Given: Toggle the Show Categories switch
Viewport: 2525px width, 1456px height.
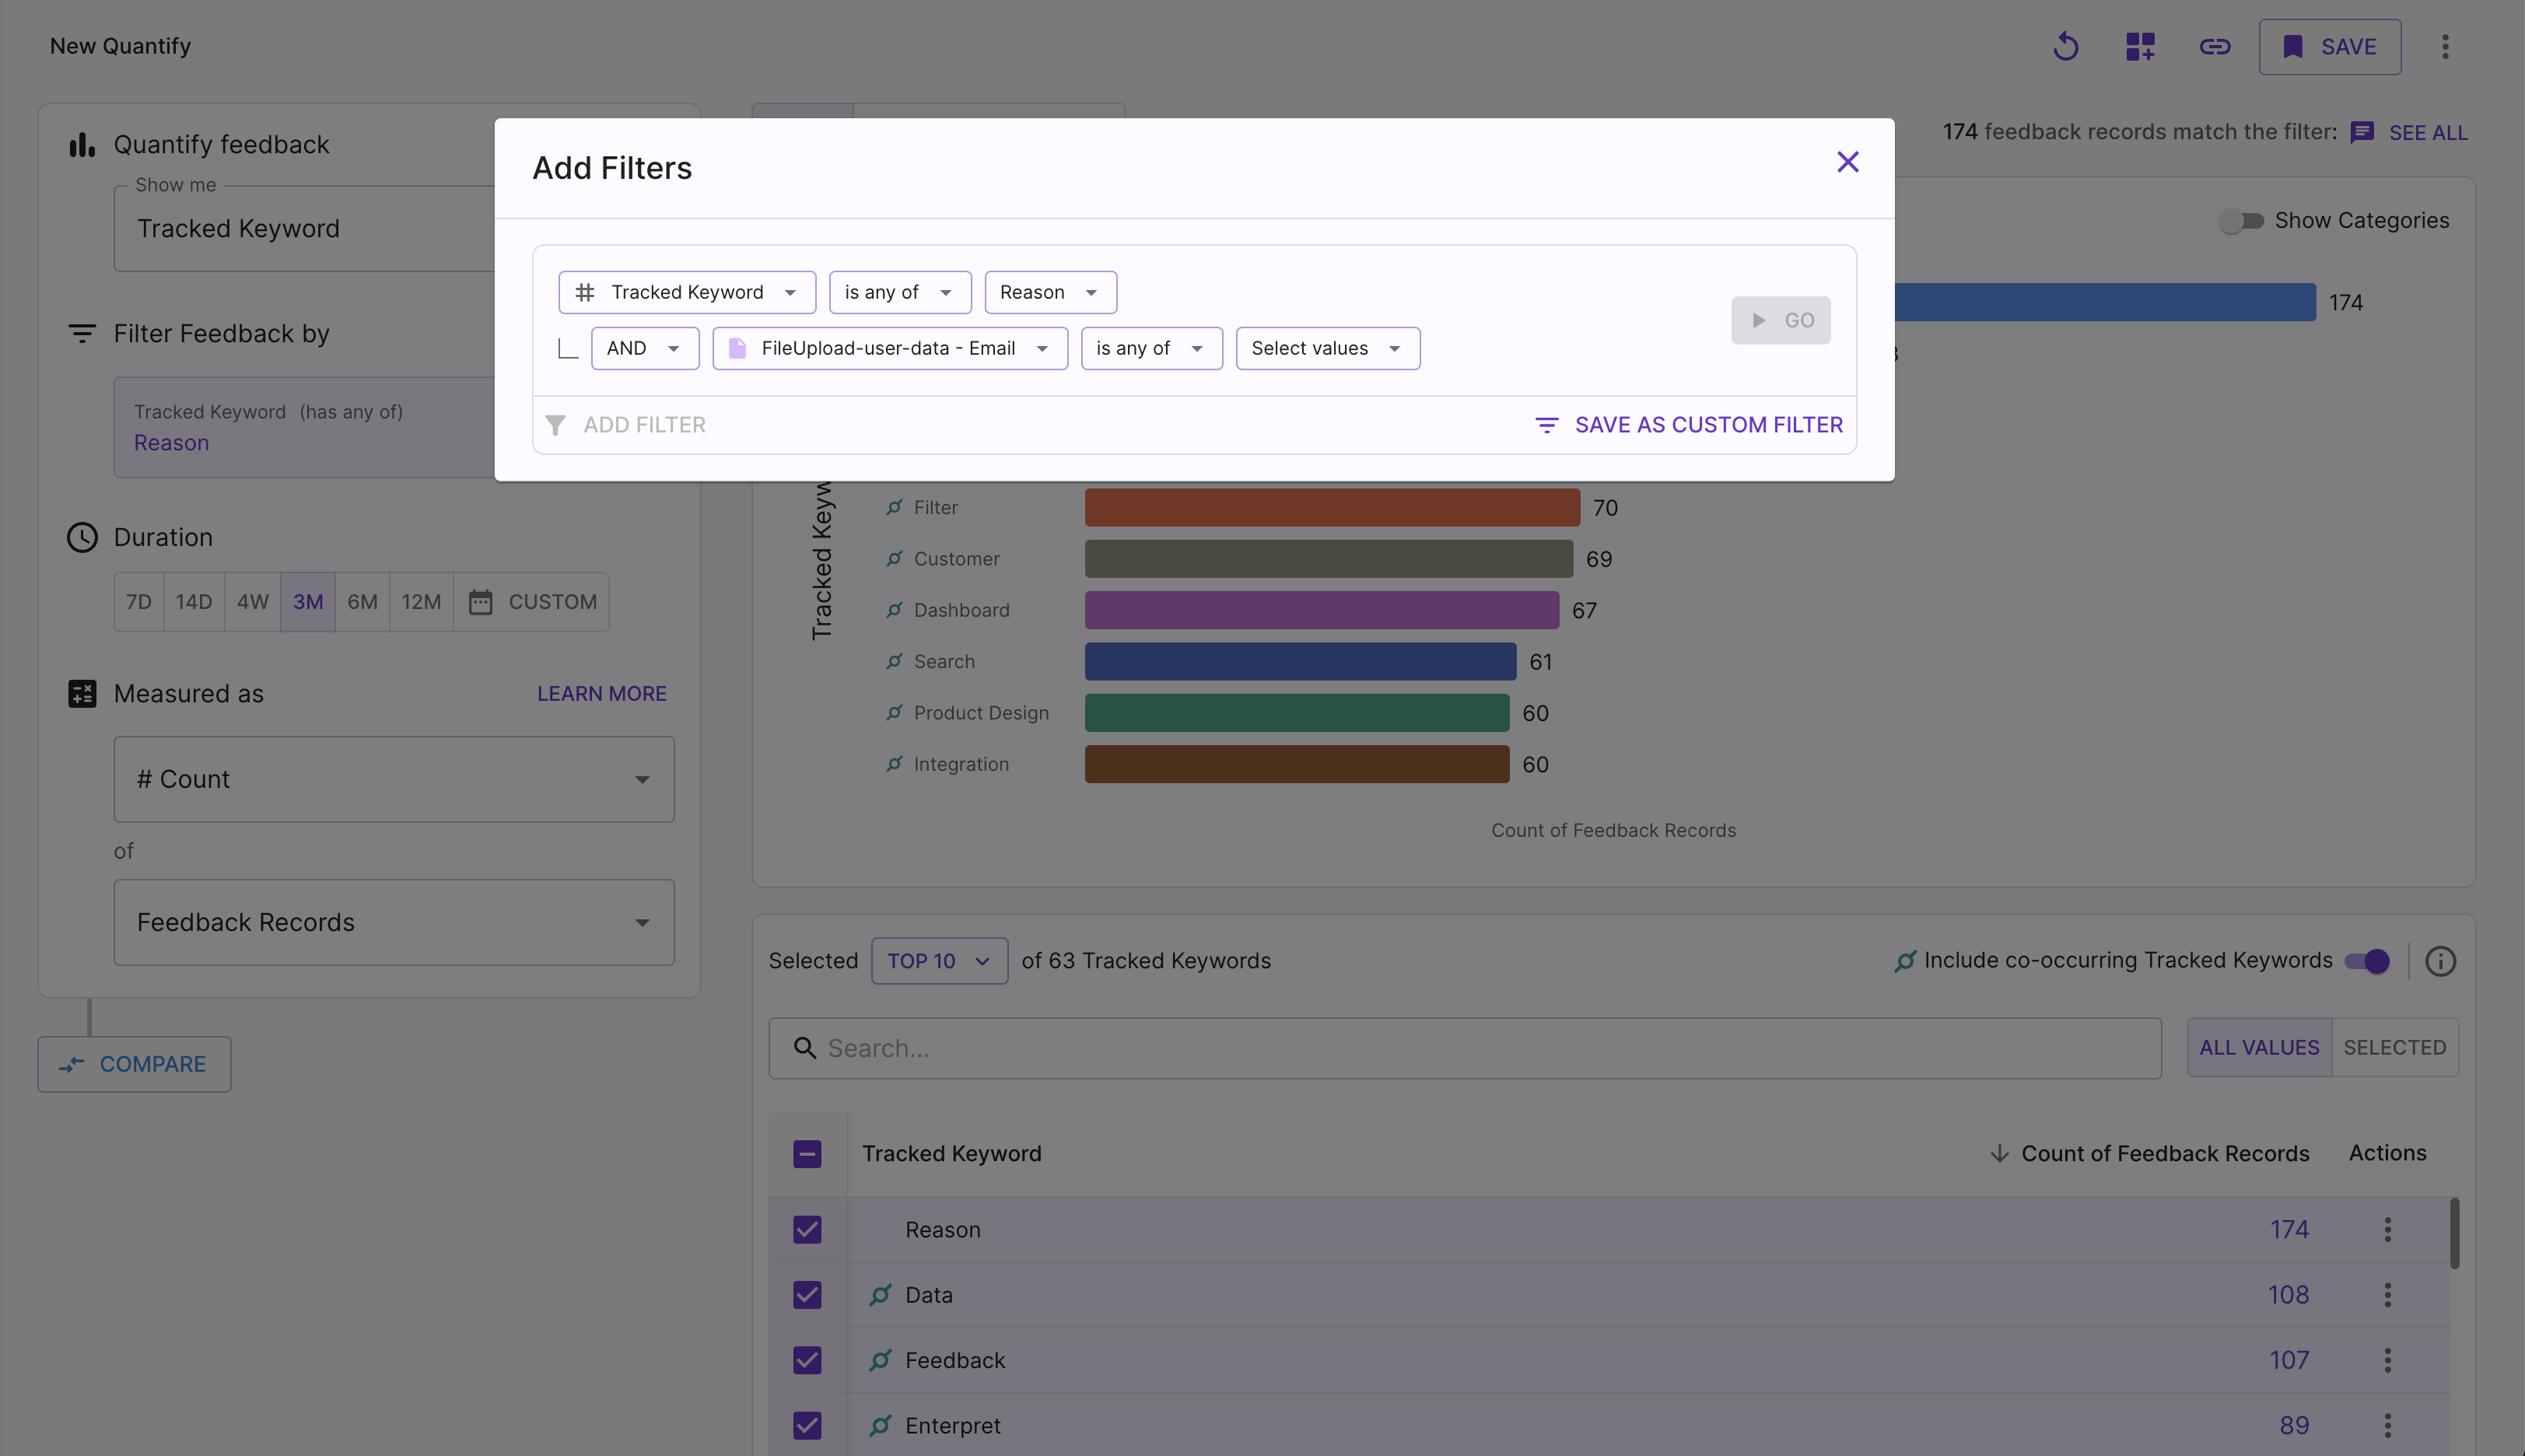Looking at the screenshot, I should (x=2241, y=221).
